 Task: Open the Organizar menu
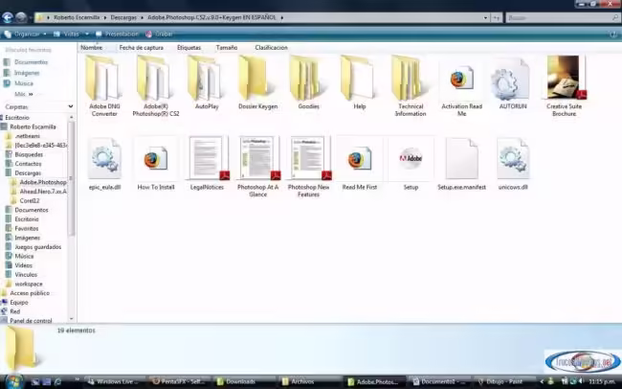26,34
